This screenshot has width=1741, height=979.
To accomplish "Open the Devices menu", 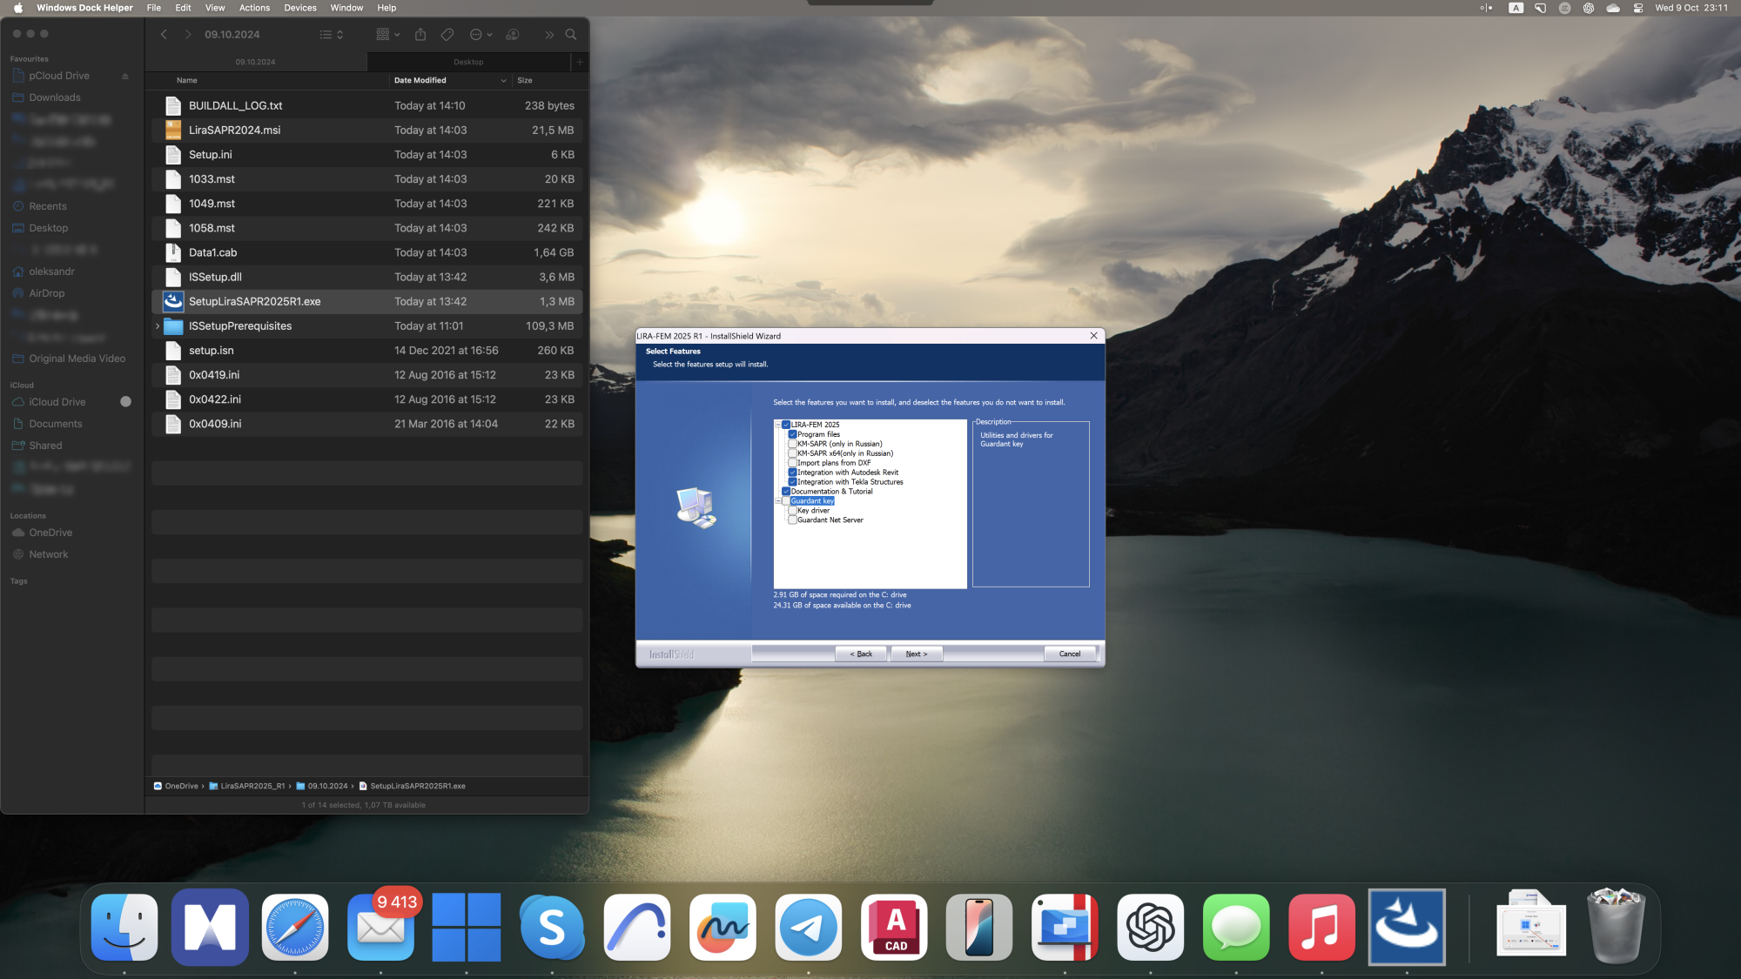I will 299,8.
